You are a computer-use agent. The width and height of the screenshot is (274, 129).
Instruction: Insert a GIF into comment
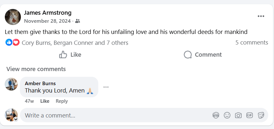249,115
